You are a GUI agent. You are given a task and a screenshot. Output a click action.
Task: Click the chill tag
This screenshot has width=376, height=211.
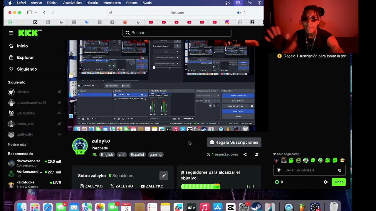click(x=122, y=155)
